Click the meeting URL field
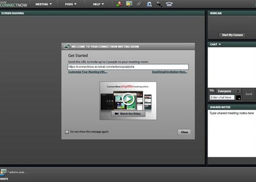The height and width of the screenshot is (182, 256). [x=128, y=67]
